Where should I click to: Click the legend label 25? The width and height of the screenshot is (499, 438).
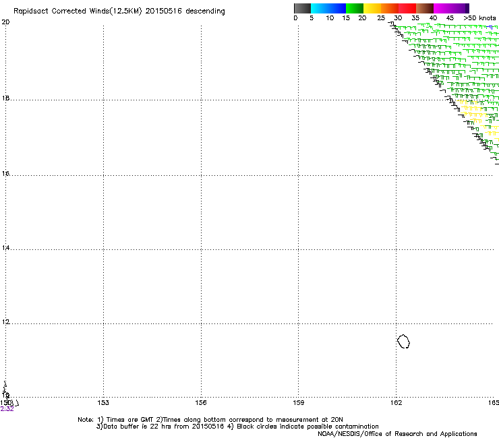[381, 18]
